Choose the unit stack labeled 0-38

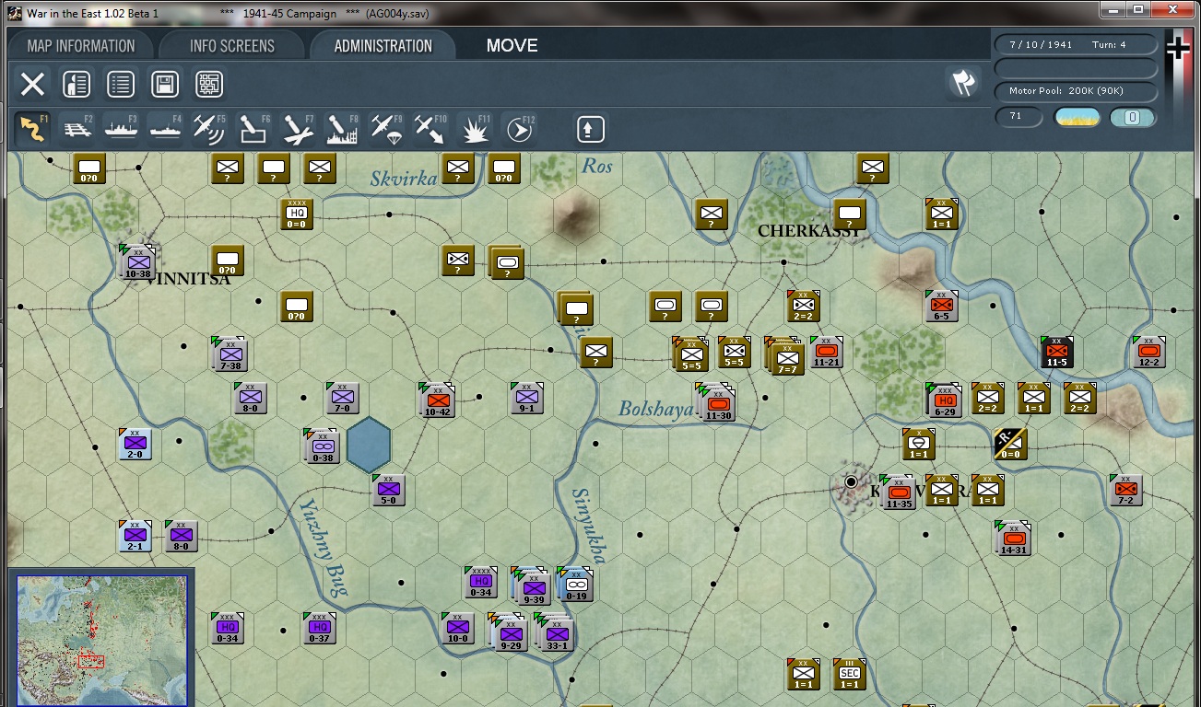pyautogui.click(x=322, y=446)
